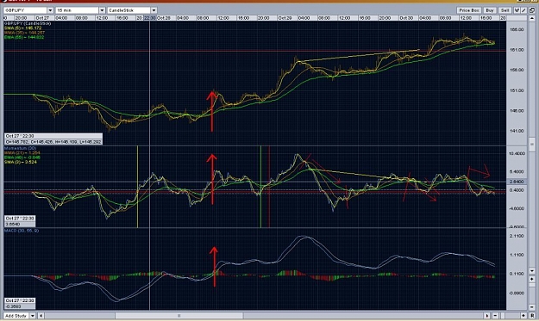
Task: Click the WMA (21) momentum legend entry
Action: tap(22, 153)
